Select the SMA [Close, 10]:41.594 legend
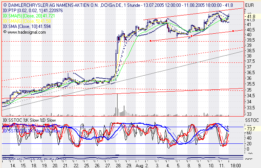Viewport: 261px width, 168px height. [x=27, y=26]
